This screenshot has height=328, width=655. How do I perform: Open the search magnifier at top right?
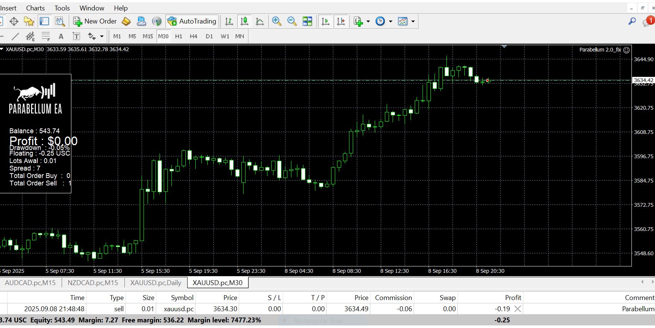(x=632, y=21)
